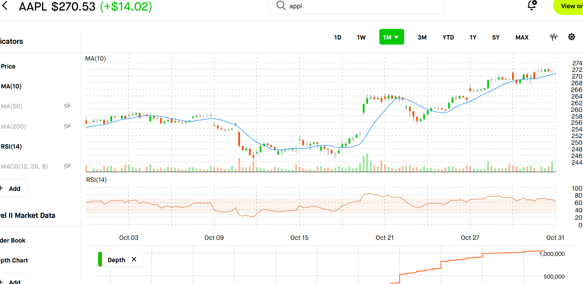The height and width of the screenshot is (284, 583).
Task: Add a new indicator with Add button
Action: [12, 188]
